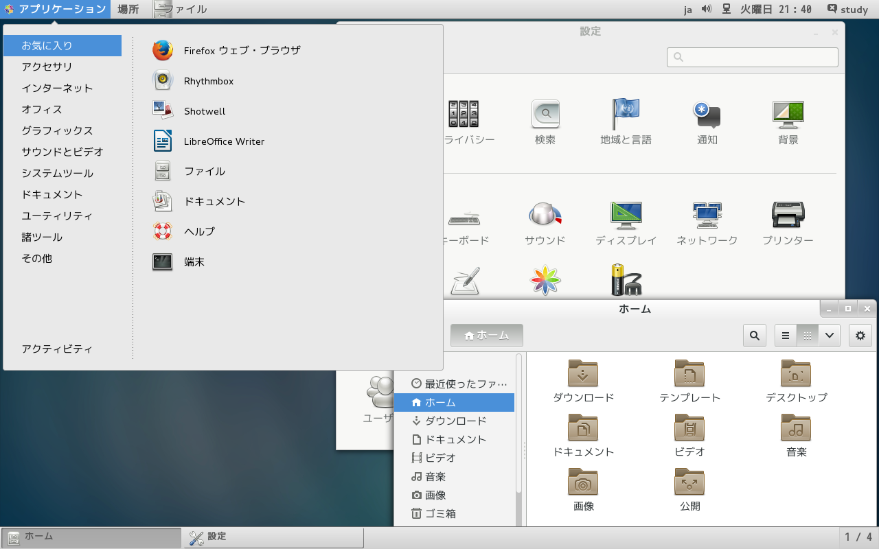Open ja input source menu
The image size is (879, 549).
pyautogui.click(x=688, y=10)
